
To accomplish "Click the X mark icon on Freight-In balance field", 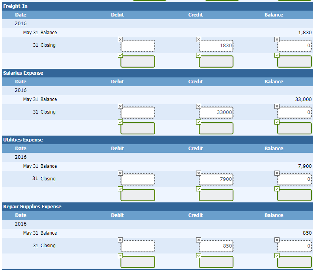I will click(277, 39).
